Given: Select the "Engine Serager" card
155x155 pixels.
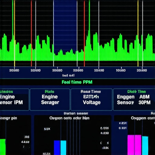Looking at the screenshot, I should click(x=50, y=100).
